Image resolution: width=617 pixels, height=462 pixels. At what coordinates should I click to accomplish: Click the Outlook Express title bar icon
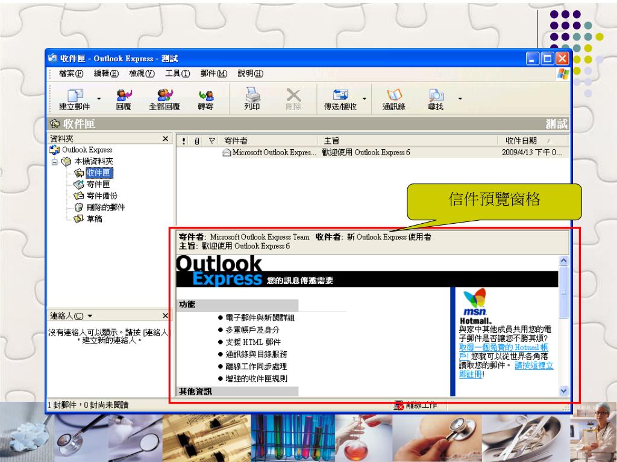coord(53,58)
